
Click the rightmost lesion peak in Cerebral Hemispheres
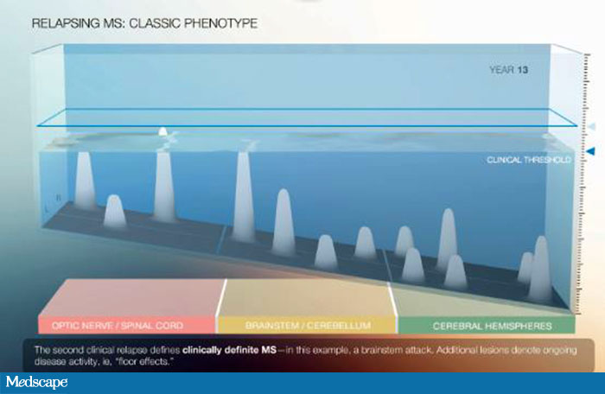pyautogui.click(x=541, y=270)
